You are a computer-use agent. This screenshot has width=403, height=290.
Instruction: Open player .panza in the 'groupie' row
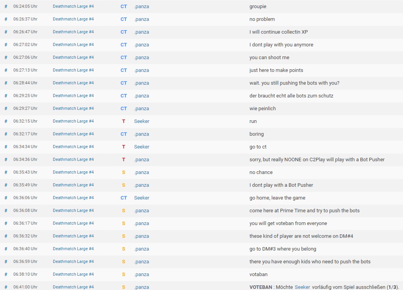pos(141,7)
